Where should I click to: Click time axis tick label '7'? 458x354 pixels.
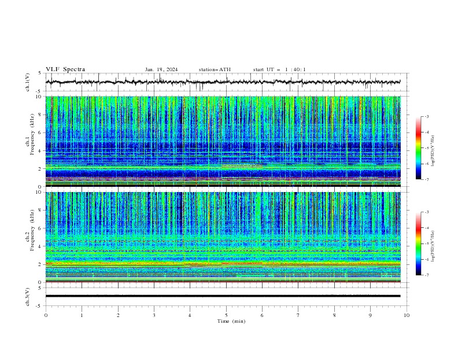click(298, 315)
